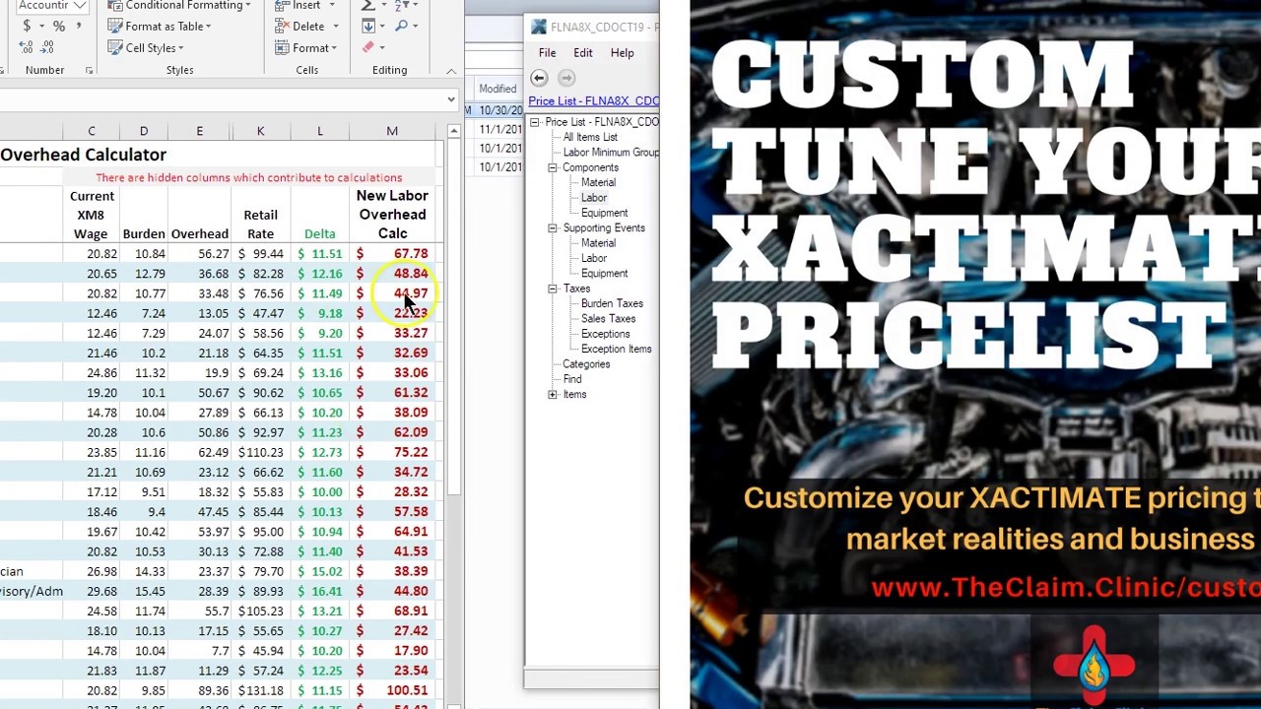Image resolution: width=1261 pixels, height=709 pixels.
Task: Select Burden Taxes in the tree
Action: pyautogui.click(x=612, y=304)
